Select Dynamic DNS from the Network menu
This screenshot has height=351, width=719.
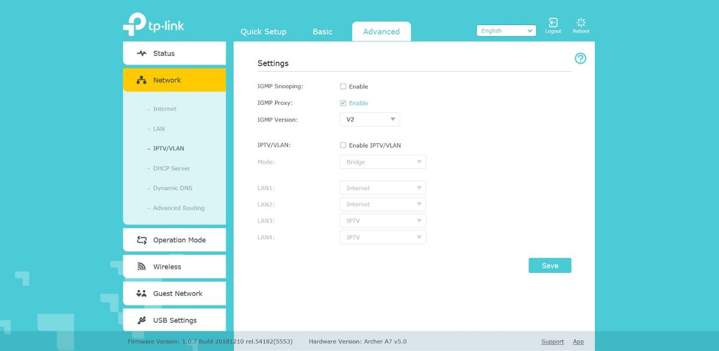point(173,187)
